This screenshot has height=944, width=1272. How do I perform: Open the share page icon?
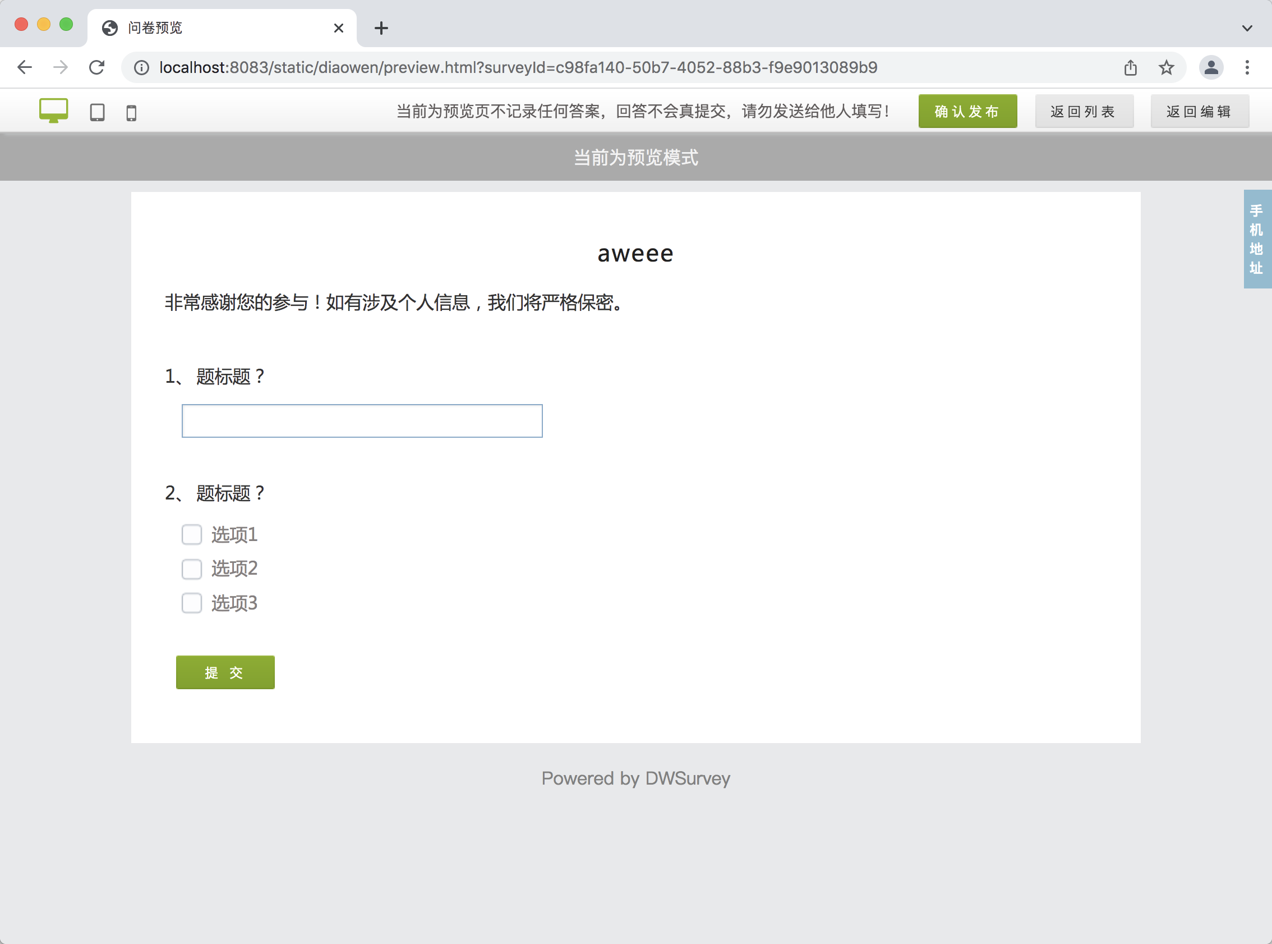coord(1131,67)
